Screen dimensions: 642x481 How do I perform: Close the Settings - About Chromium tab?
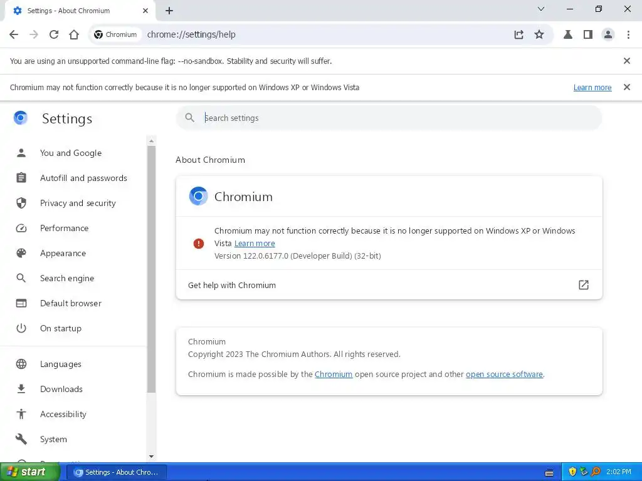click(145, 11)
